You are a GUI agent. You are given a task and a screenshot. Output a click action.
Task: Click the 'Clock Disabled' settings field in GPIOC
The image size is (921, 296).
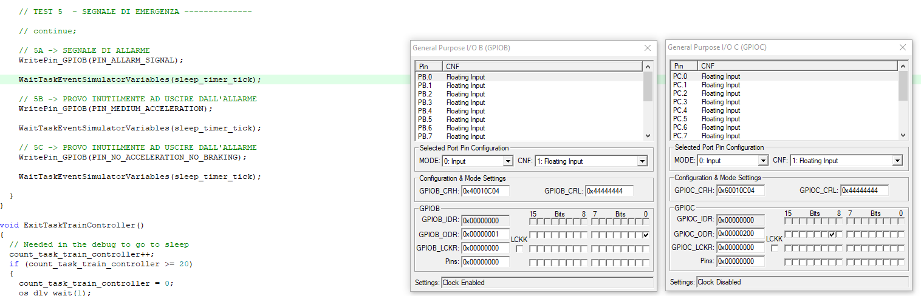tap(803, 282)
